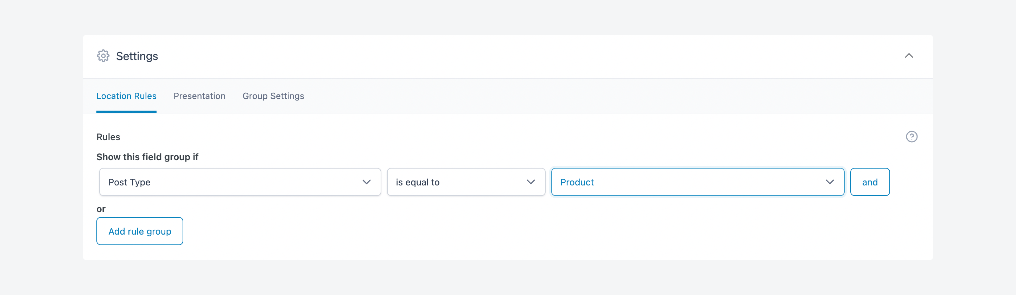Click the chevron arrow in Product select
This screenshot has height=295, width=1016.
(x=830, y=182)
